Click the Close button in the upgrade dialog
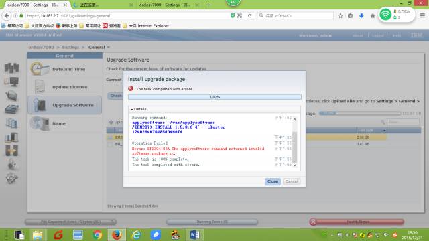The height and width of the screenshot is (241, 429). click(x=273, y=181)
